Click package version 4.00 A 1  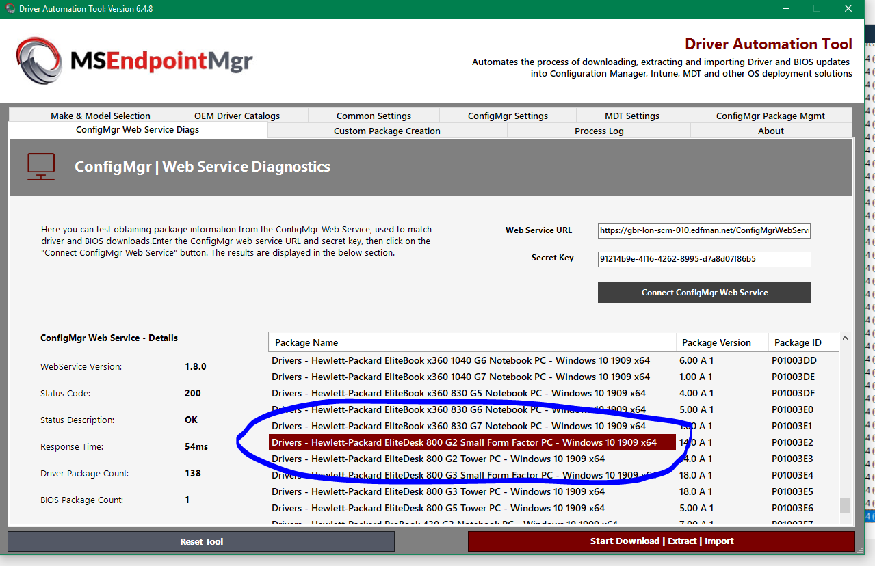click(x=696, y=393)
